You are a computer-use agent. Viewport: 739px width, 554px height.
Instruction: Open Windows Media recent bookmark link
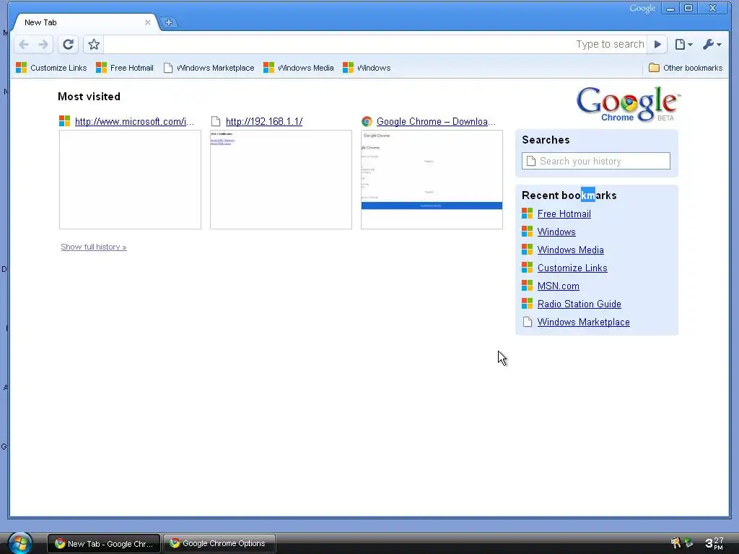coord(570,250)
